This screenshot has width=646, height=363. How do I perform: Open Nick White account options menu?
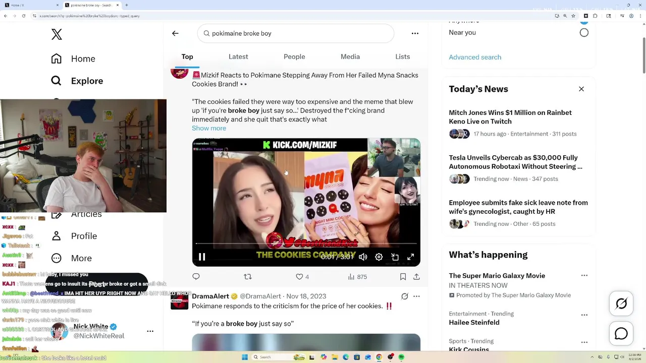[150, 331]
